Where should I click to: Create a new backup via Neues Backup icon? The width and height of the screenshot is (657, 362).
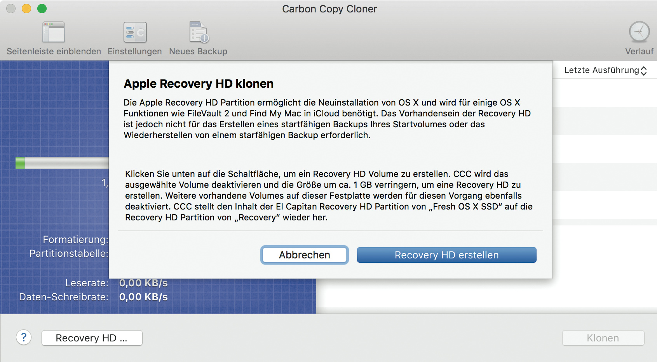click(199, 33)
